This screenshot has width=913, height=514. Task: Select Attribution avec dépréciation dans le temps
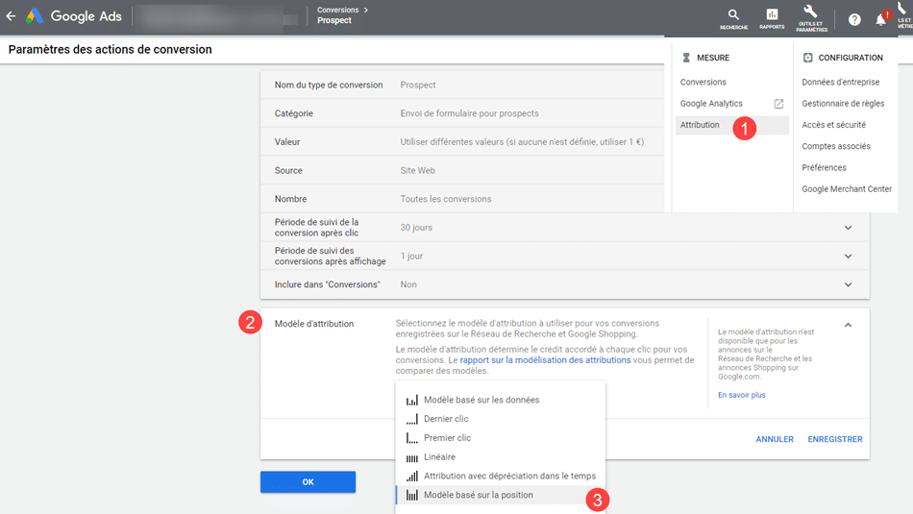point(500,477)
